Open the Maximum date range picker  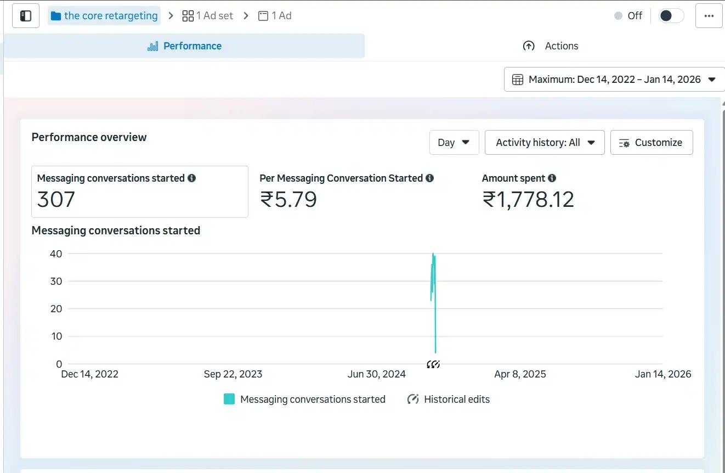(x=614, y=80)
